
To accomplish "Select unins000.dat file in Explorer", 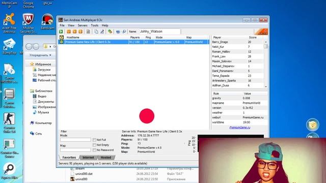I will [81, 174].
